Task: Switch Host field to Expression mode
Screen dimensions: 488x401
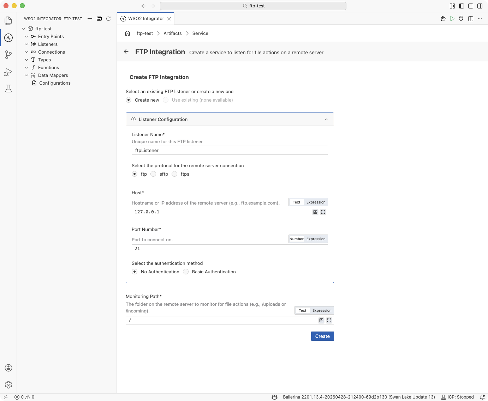Action: coord(316,202)
